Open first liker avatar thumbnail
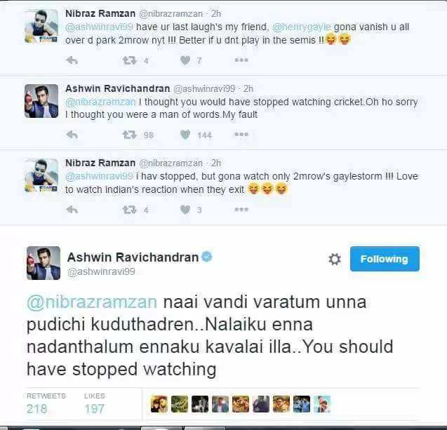This screenshot has height=430, width=447. click(159, 404)
